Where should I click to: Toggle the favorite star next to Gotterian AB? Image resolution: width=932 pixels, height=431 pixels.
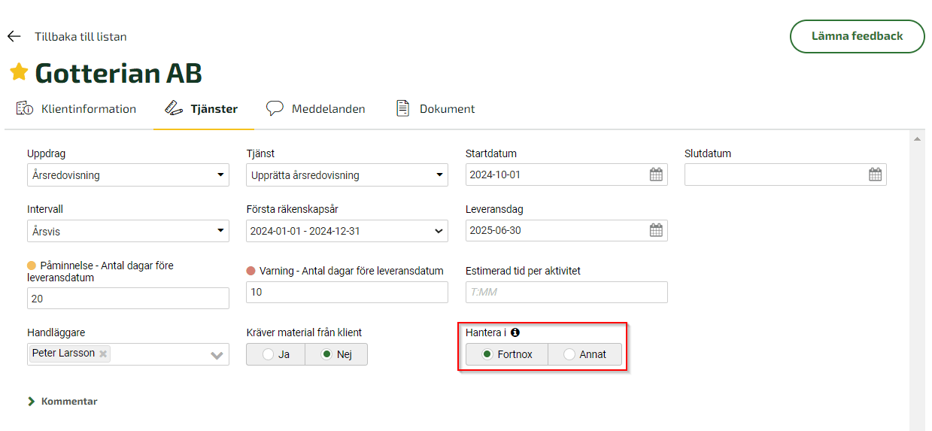[19, 72]
